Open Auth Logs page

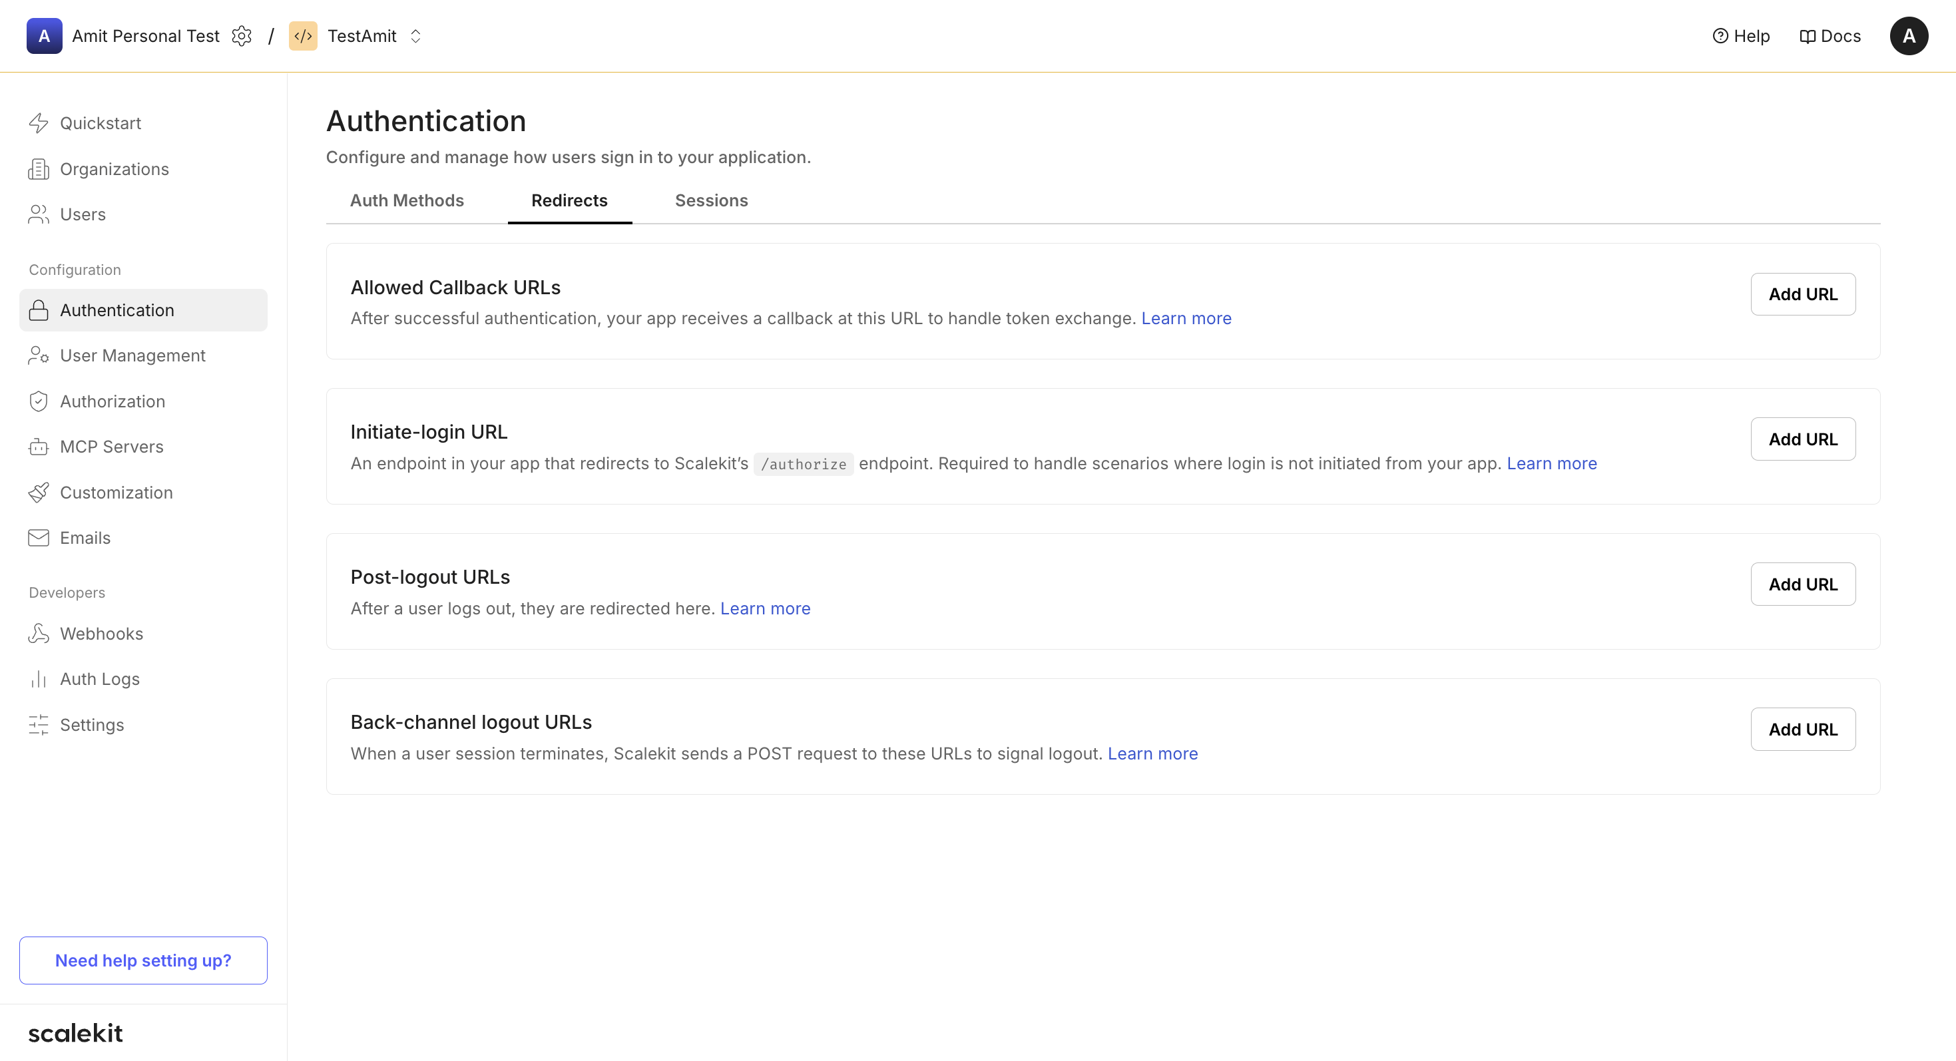pyautogui.click(x=144, y=678)
